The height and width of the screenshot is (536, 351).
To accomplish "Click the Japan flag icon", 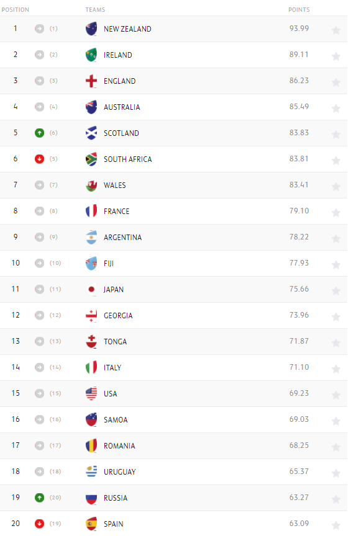I will 91,289.
